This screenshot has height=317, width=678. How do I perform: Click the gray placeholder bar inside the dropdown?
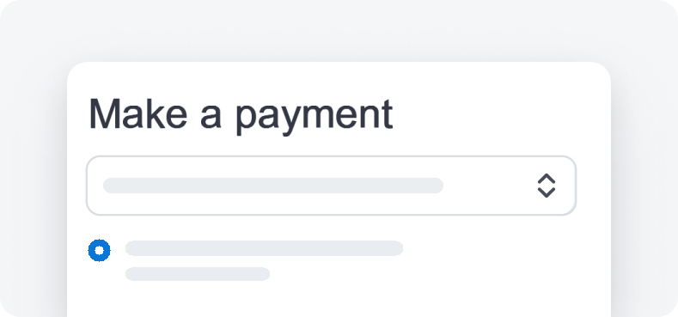click(273, 186)
